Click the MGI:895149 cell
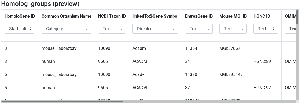This screenshot has height=106, width=302. [x=233, y=74]
